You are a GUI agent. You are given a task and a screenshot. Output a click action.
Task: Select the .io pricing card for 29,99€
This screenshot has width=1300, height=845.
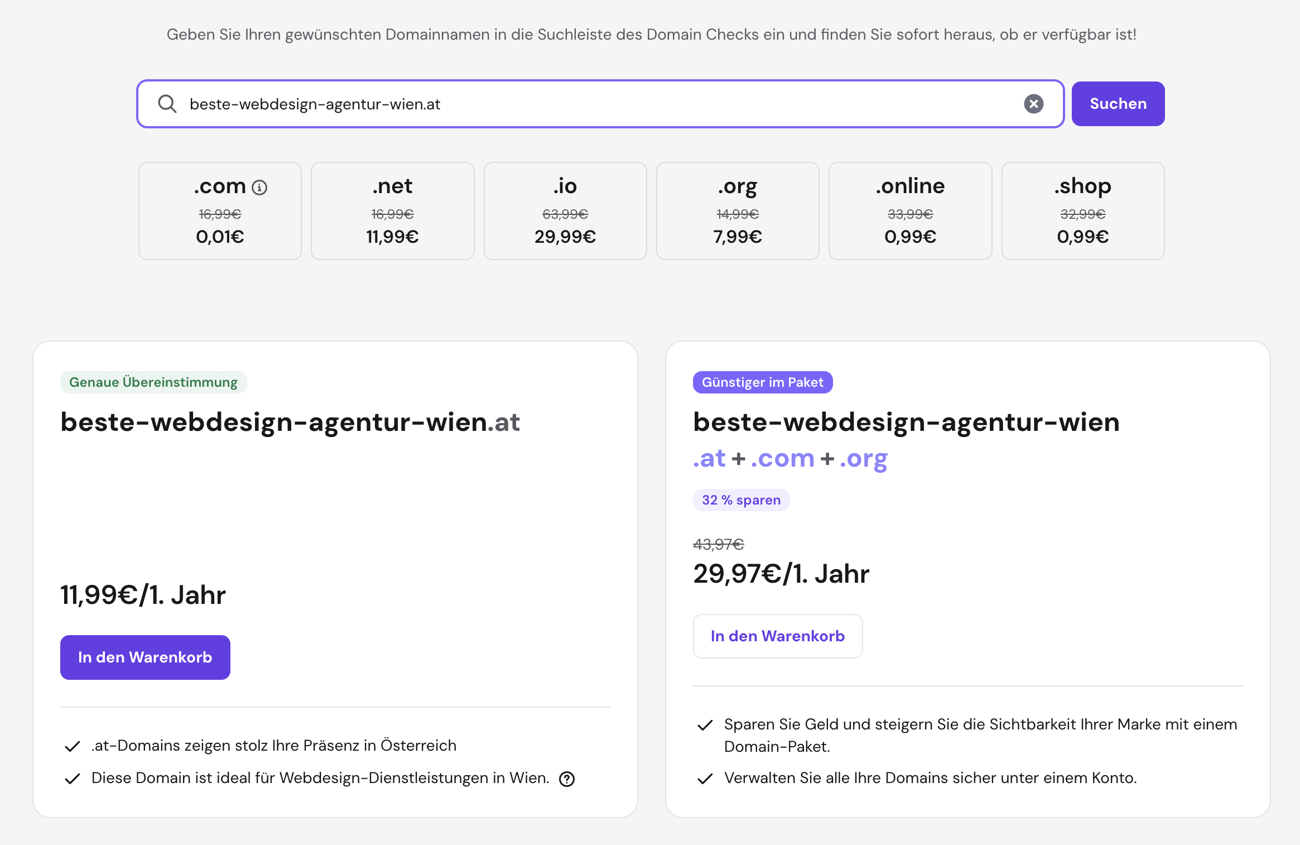tap(565, 211)
